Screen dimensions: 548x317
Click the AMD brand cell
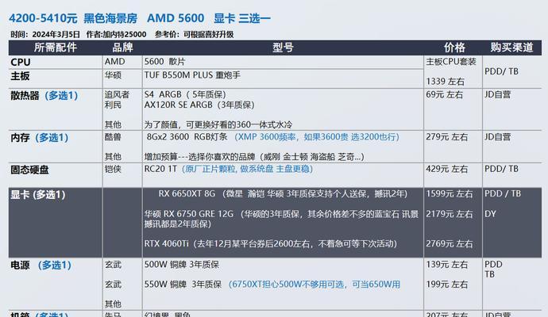tap(114, 62)
